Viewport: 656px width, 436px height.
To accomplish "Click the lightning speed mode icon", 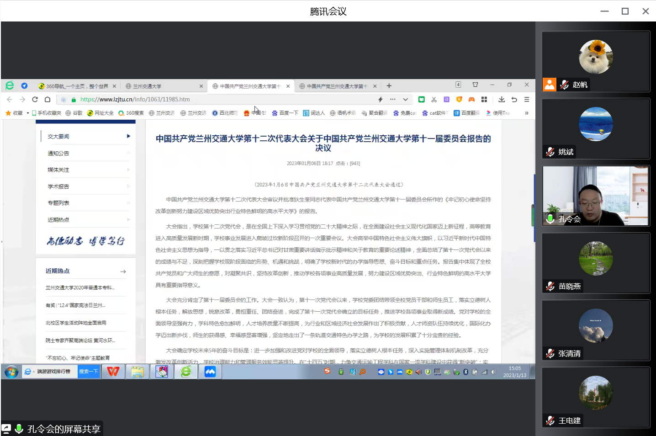I will (380, 99).
